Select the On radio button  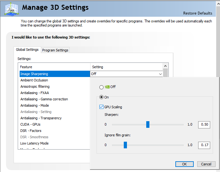(101, 97)
